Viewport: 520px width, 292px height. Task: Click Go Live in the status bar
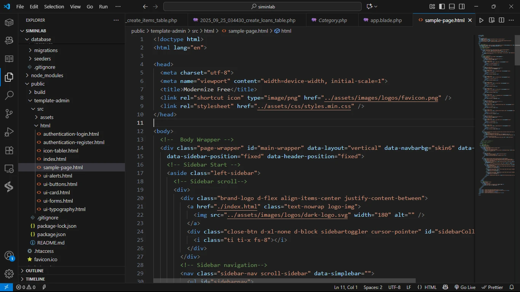coord(465,287)
